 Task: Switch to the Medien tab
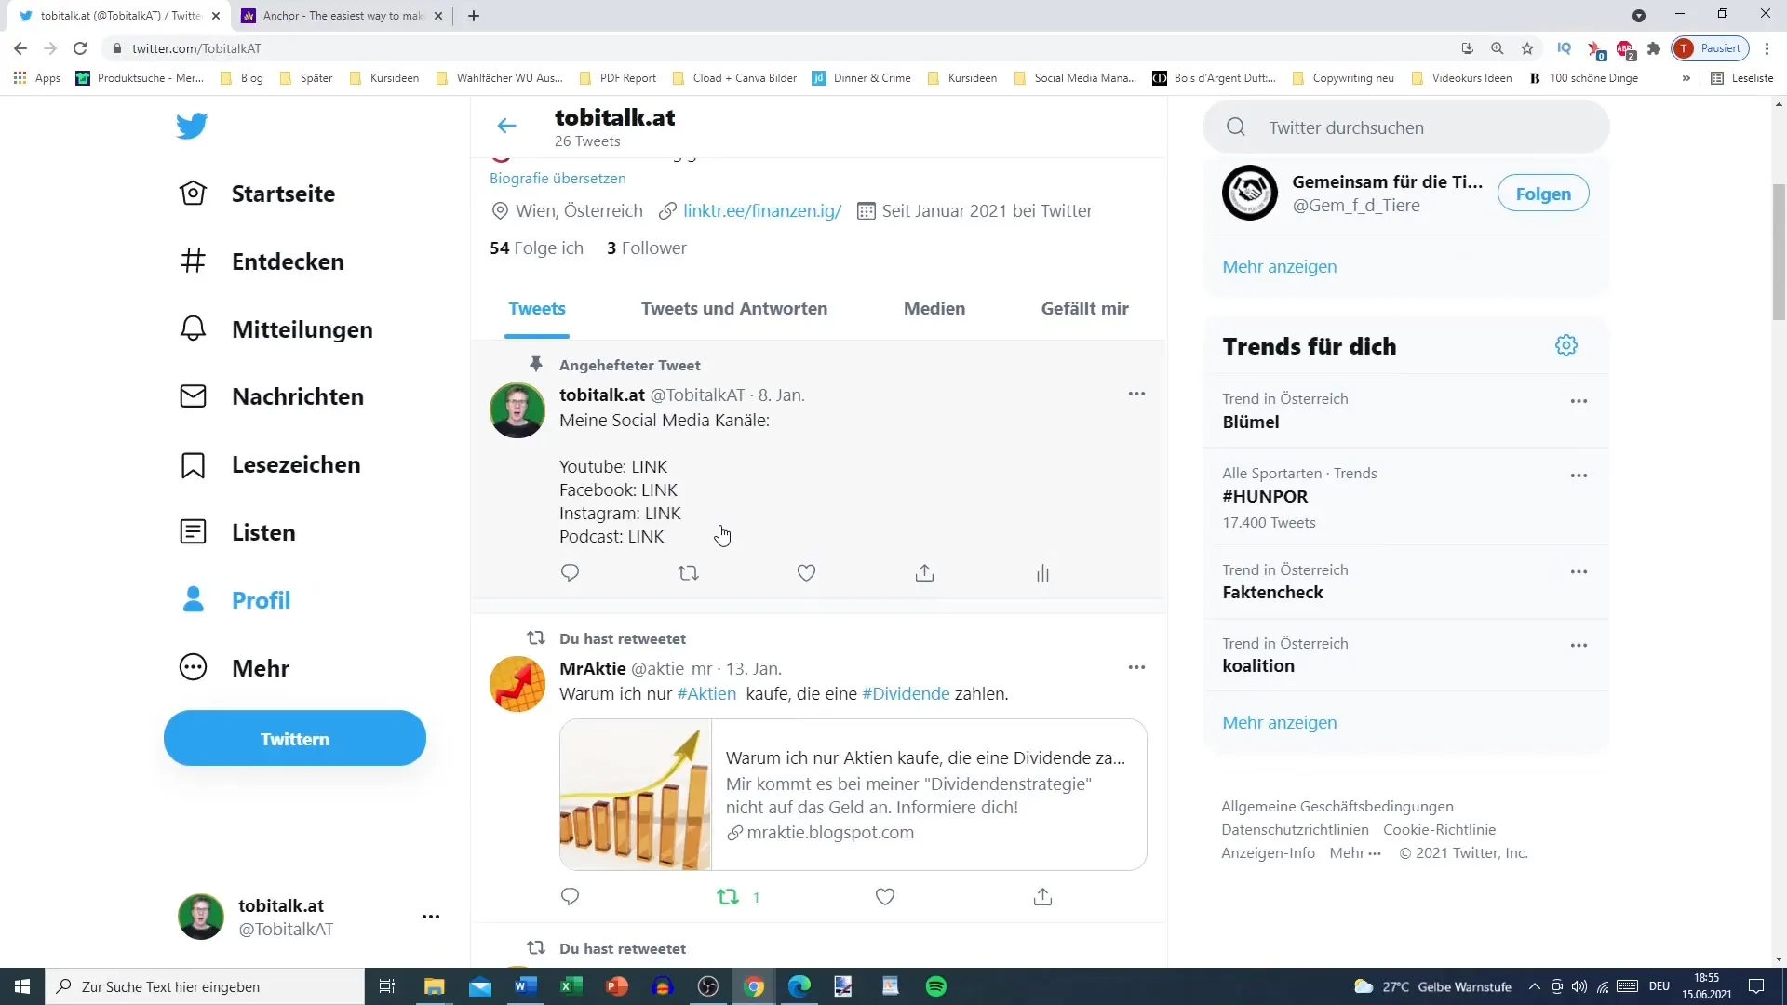click(934, 308)
